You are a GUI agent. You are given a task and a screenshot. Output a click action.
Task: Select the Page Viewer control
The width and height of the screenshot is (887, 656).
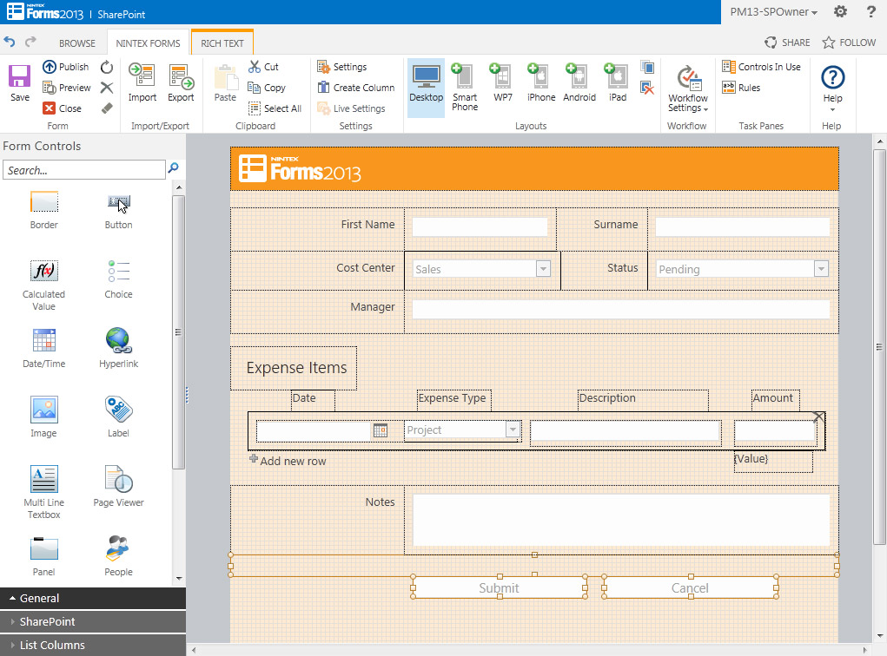click(x=119, y=487)
